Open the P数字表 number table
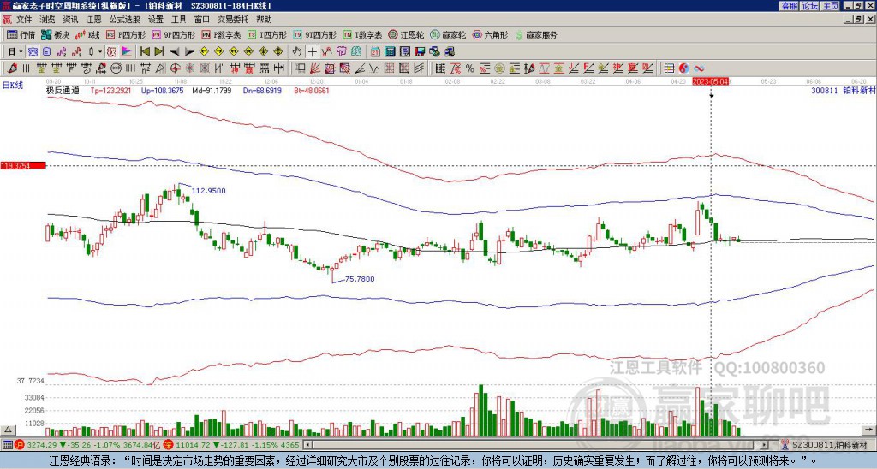The width and height of the screenshot is (877, 469). click(x=222, y=34)
